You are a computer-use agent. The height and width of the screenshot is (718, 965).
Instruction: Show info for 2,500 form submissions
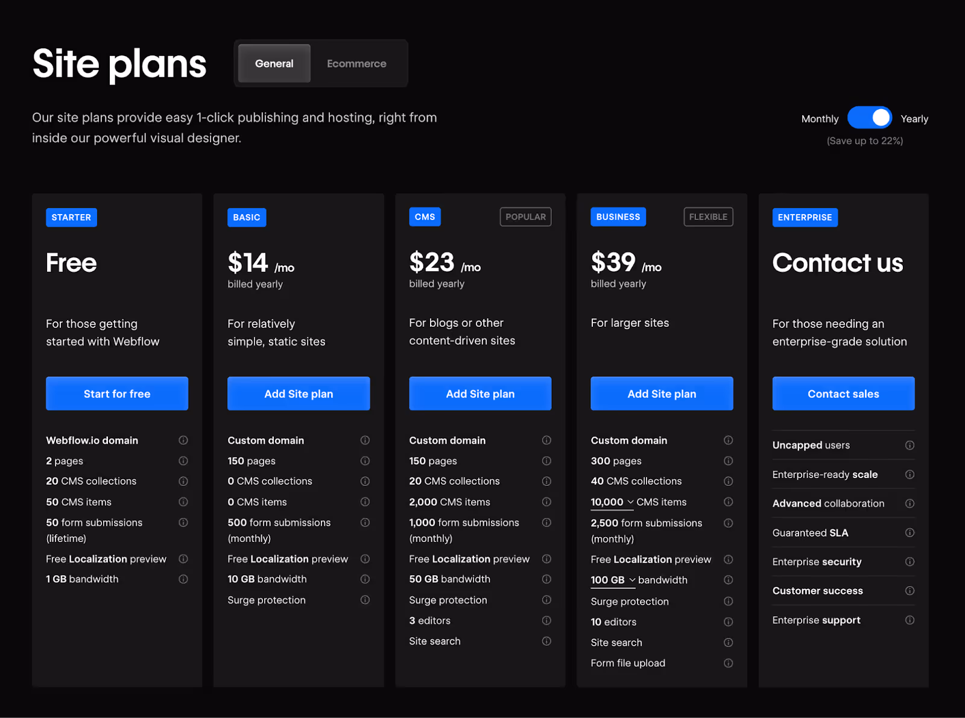pyautogui.click(x=728, y=523)
